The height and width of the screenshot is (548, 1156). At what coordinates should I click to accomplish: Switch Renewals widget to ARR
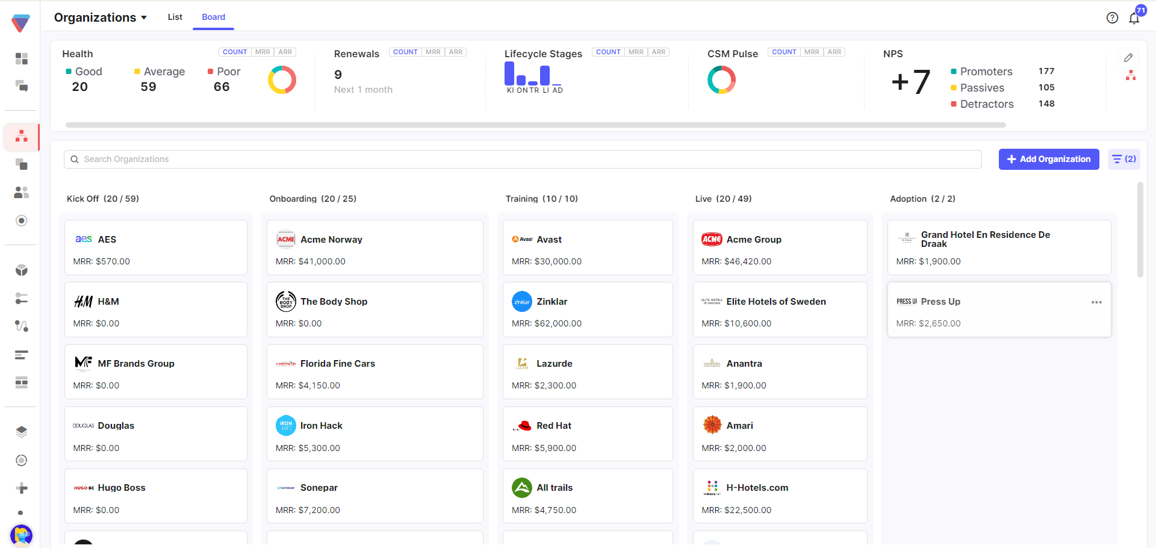[x=456, y=52]
